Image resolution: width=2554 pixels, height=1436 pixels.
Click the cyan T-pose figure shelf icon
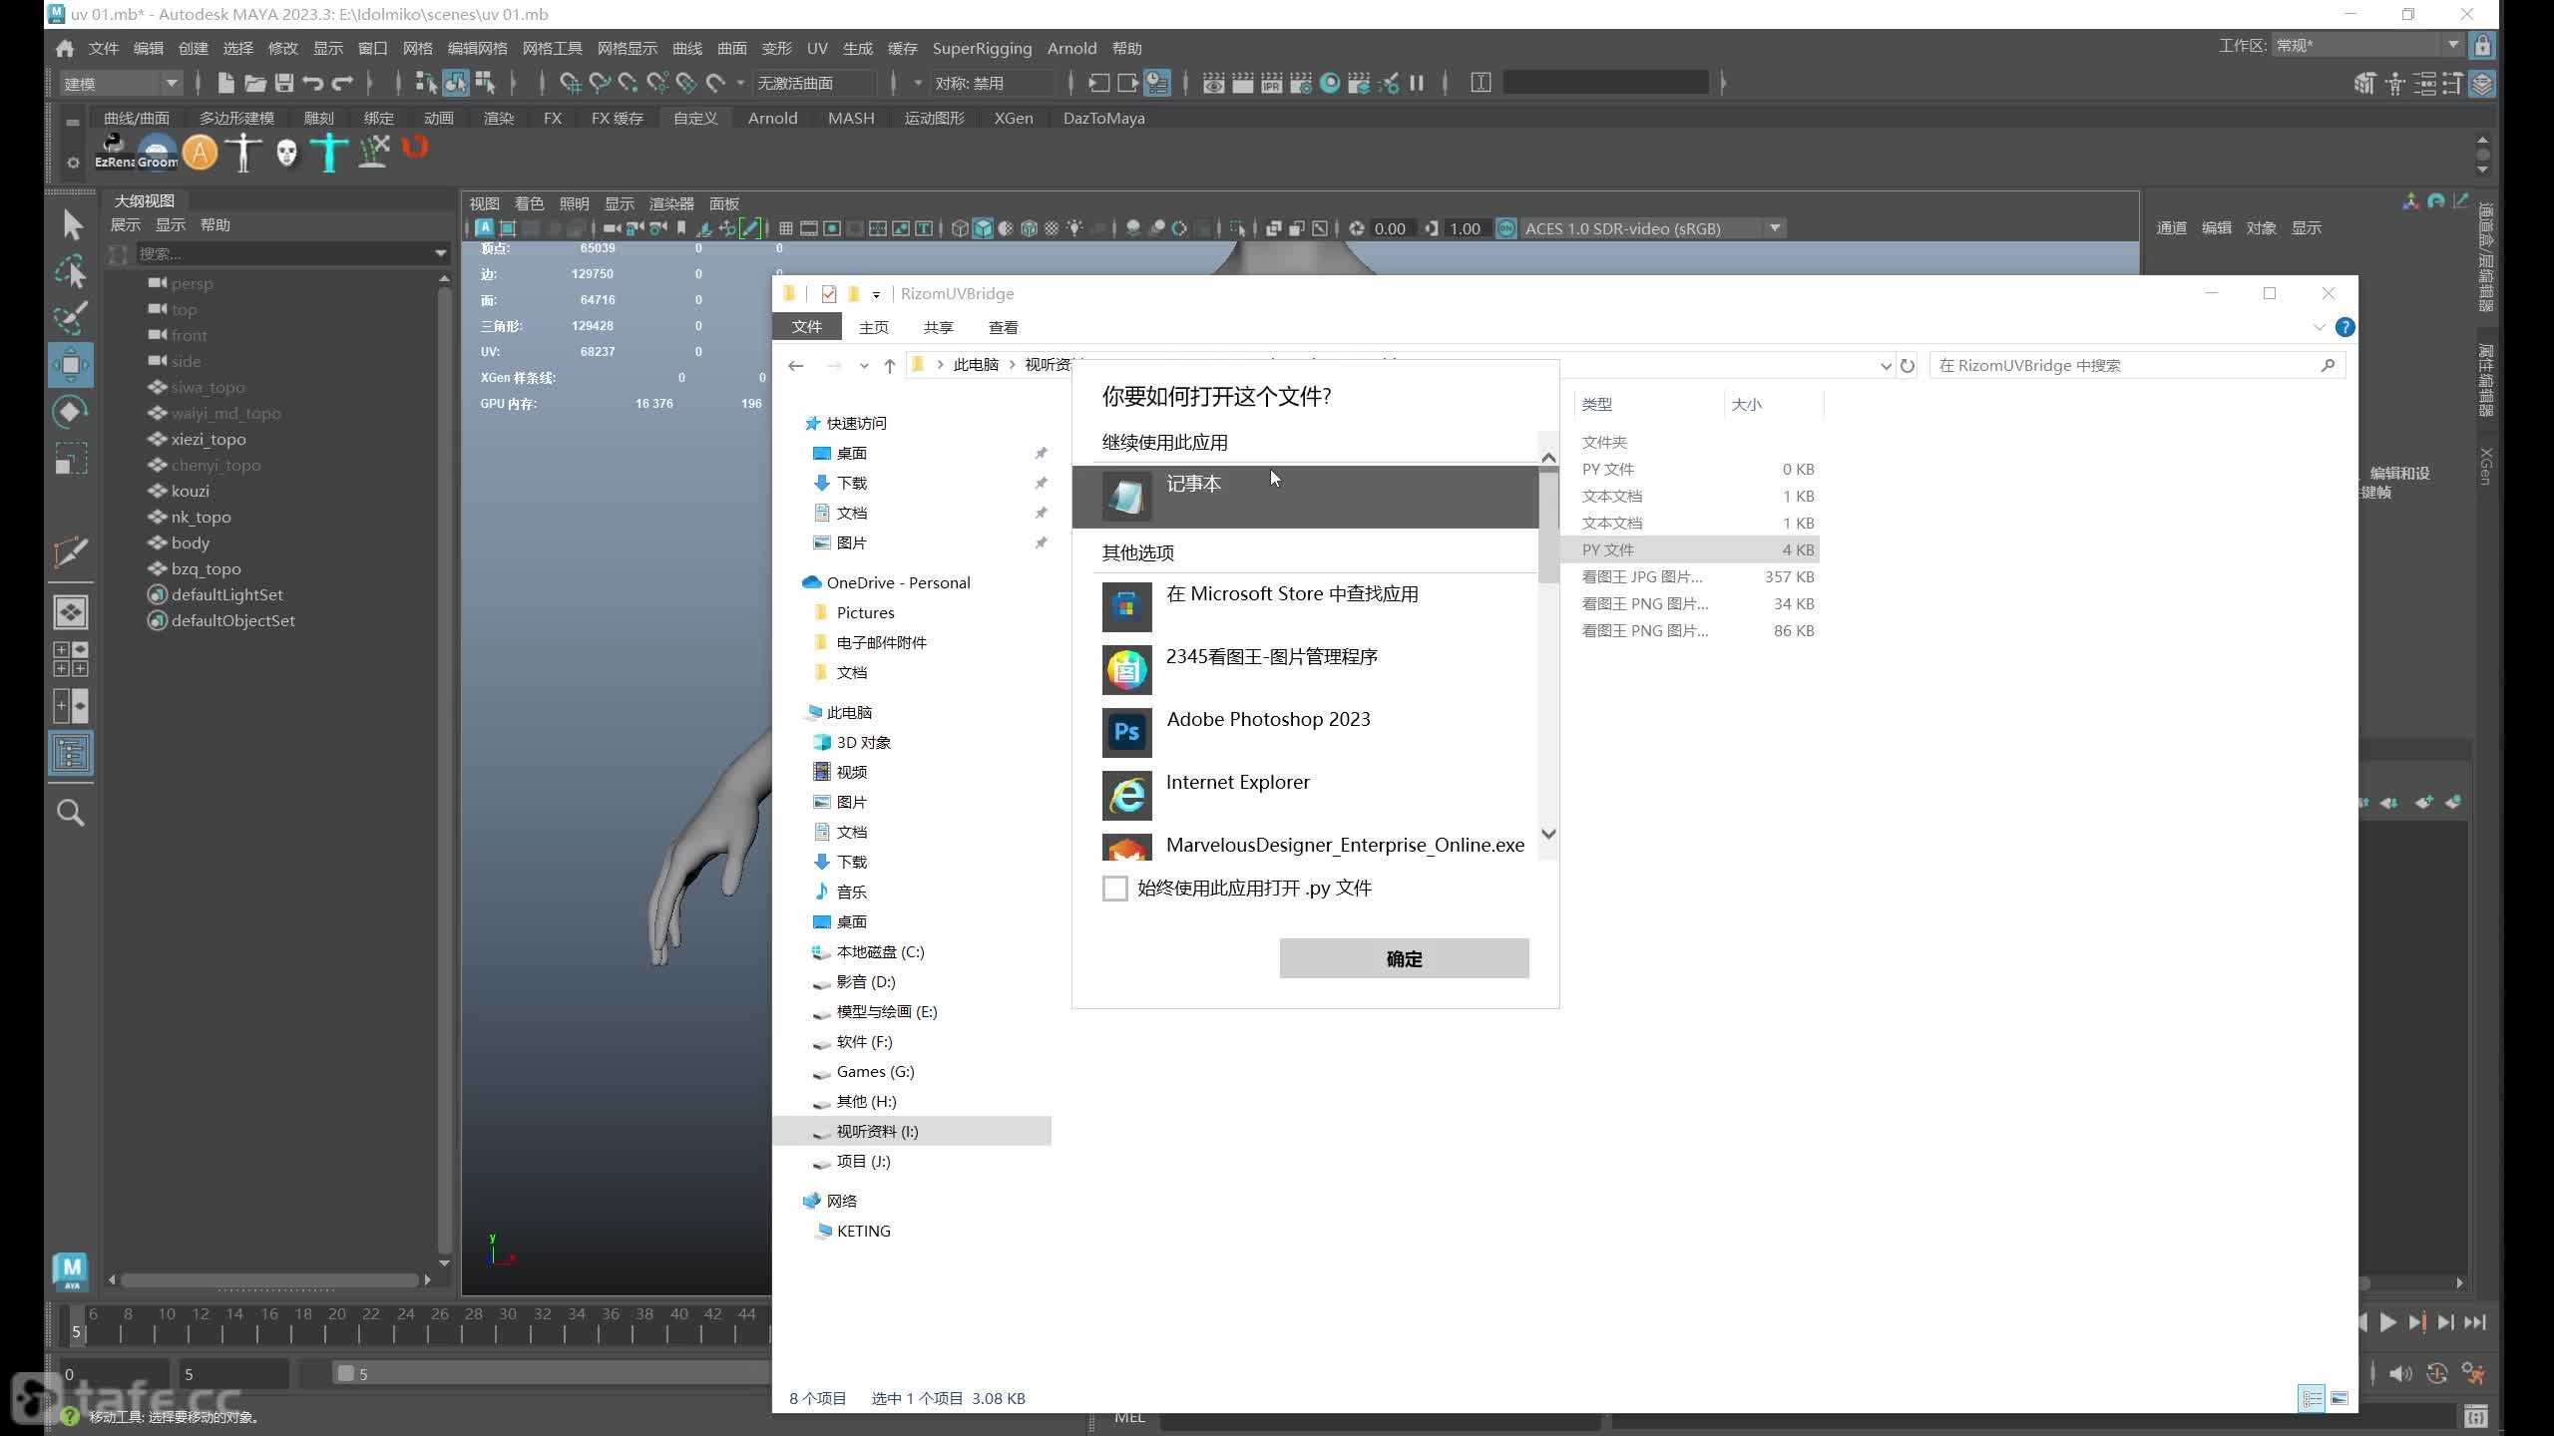click(329, 152)
